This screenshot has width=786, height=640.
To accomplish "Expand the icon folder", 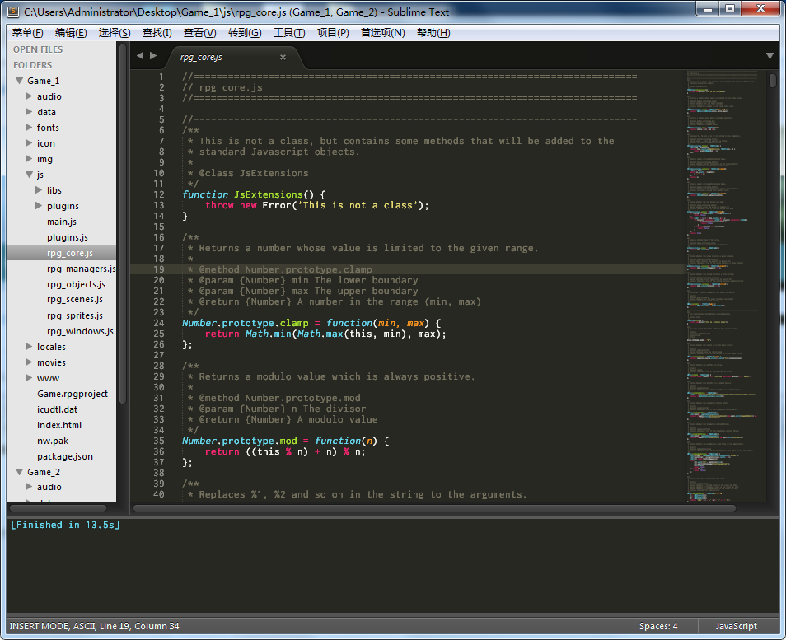I will (x=29, y=142).
